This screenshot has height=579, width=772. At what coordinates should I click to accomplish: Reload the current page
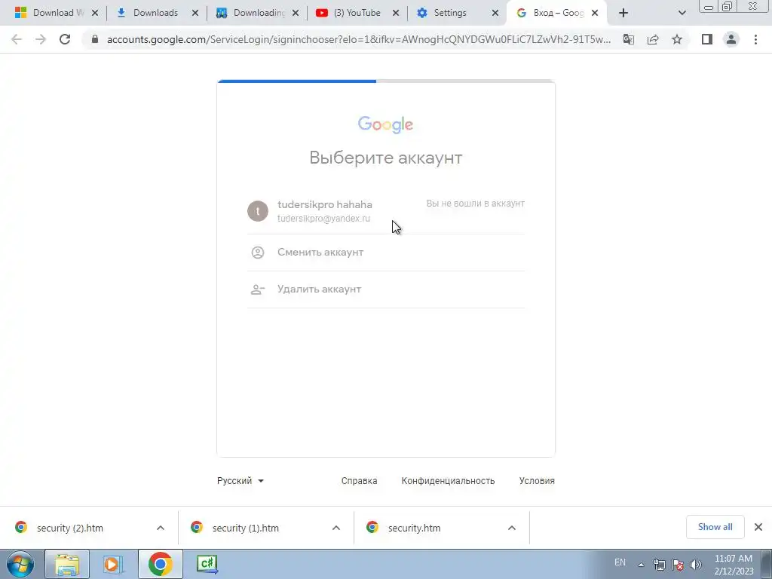[65, 39]
